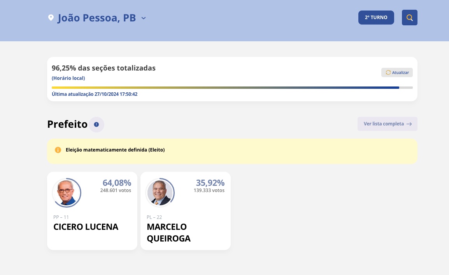The image size is (449, 275).
Task: Click the 35,92% vote percentage
Action: [x=210, y=183]
